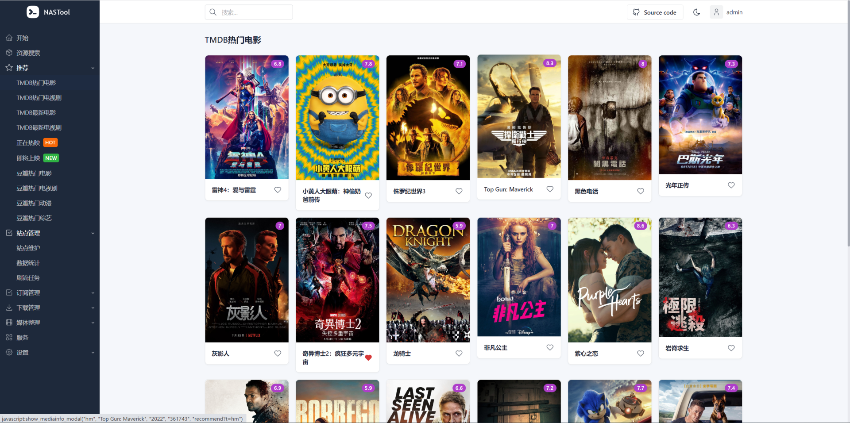This screenshot has width=850, height=423.
Task: Favorite 非凡公主 with its heart icon
Action: pyautogui.click(x=550, y=347)
